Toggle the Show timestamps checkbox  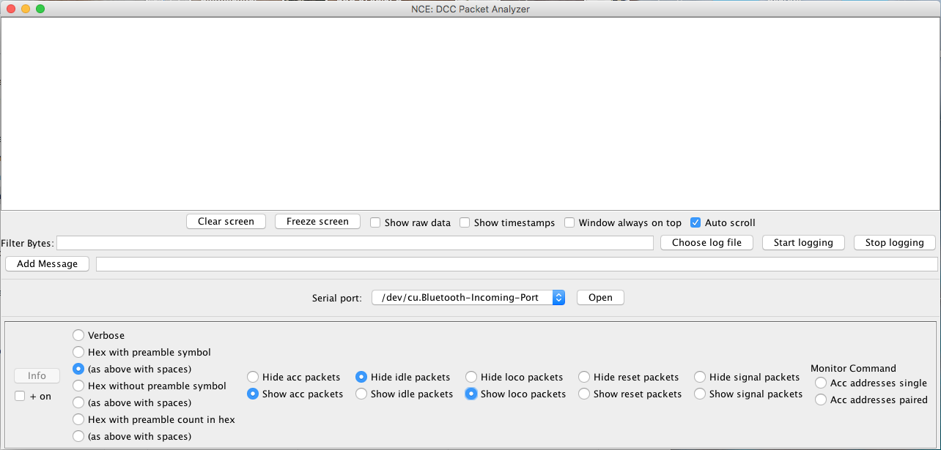(465, 222)
